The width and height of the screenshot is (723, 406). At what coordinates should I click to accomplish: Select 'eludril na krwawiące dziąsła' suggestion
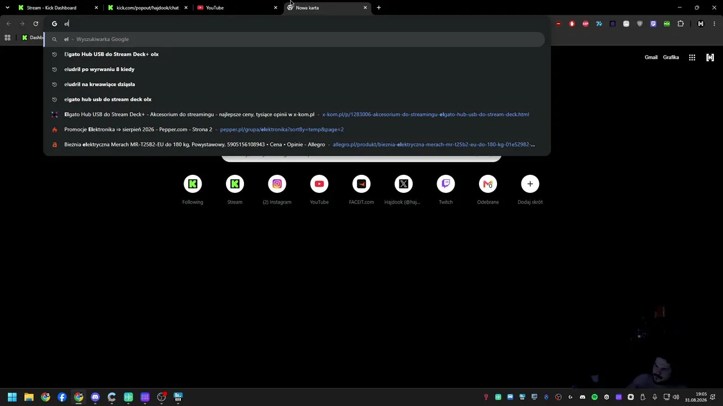[x=294, y=85]
